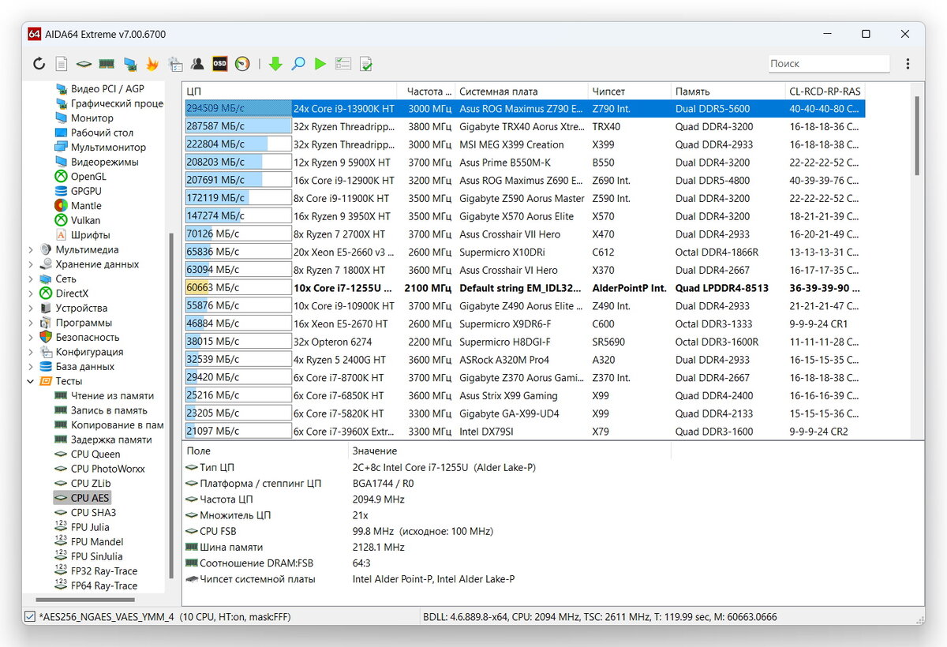Open the three-dot menu beside search

[x=908, y=64]
